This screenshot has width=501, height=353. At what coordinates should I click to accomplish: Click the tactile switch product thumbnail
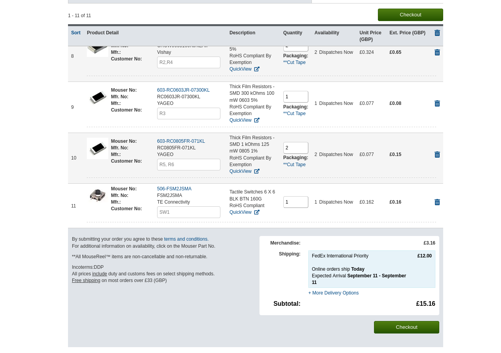pyautogui.click(x=97, y=195)
